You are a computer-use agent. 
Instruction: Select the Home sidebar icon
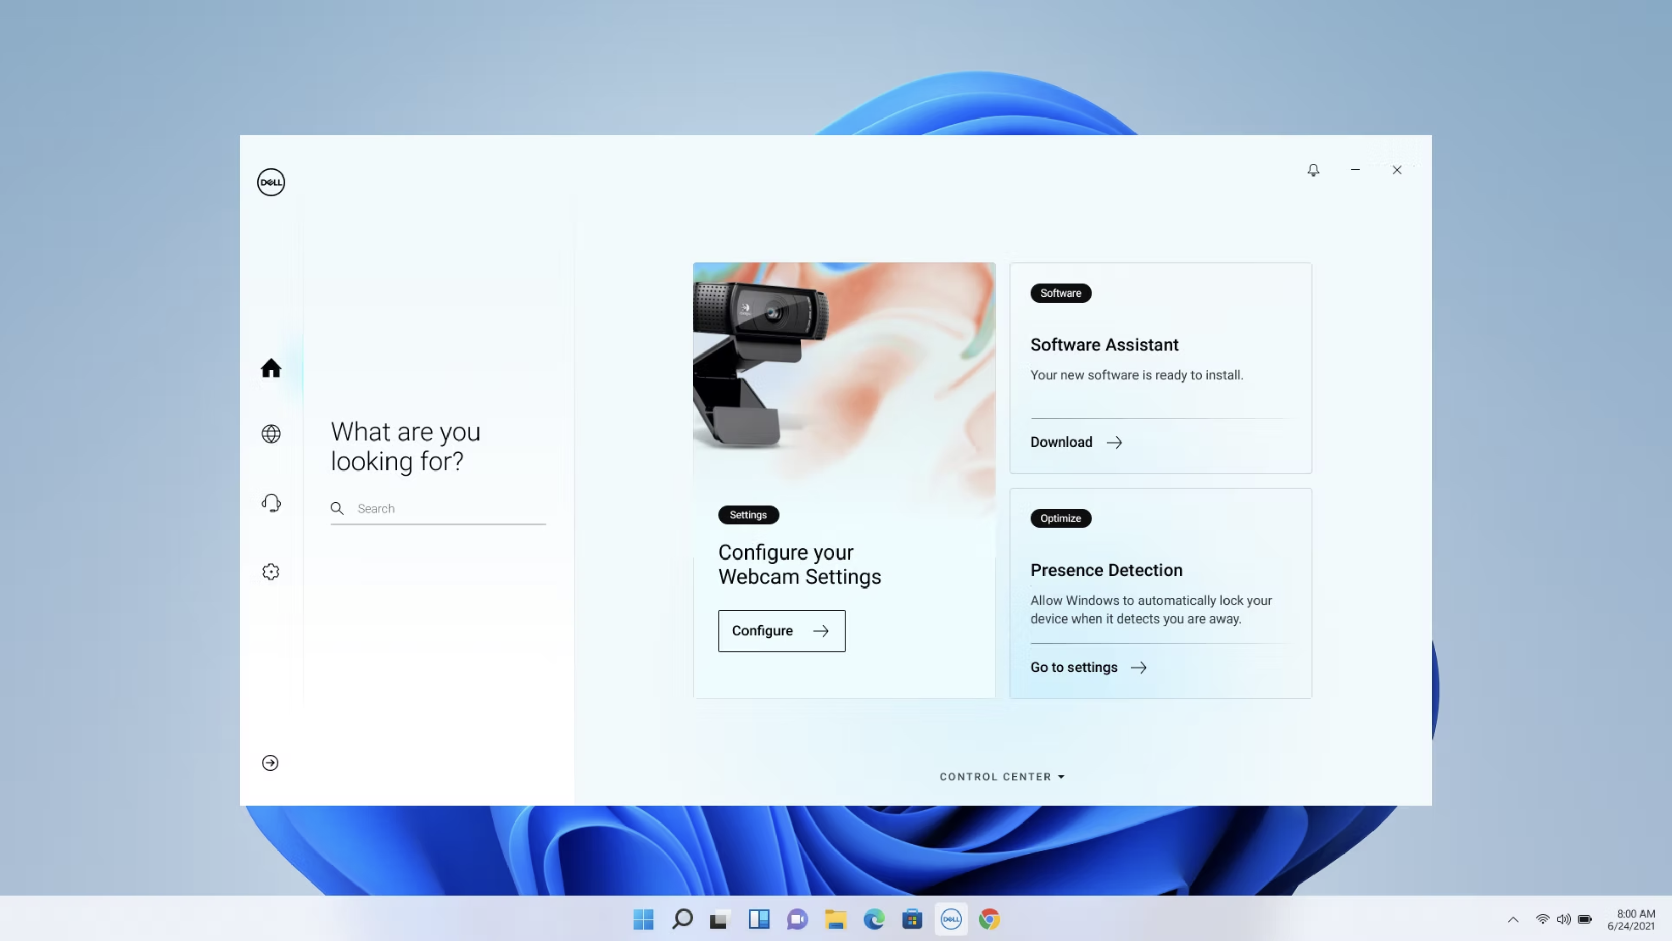tap(271, 368)
